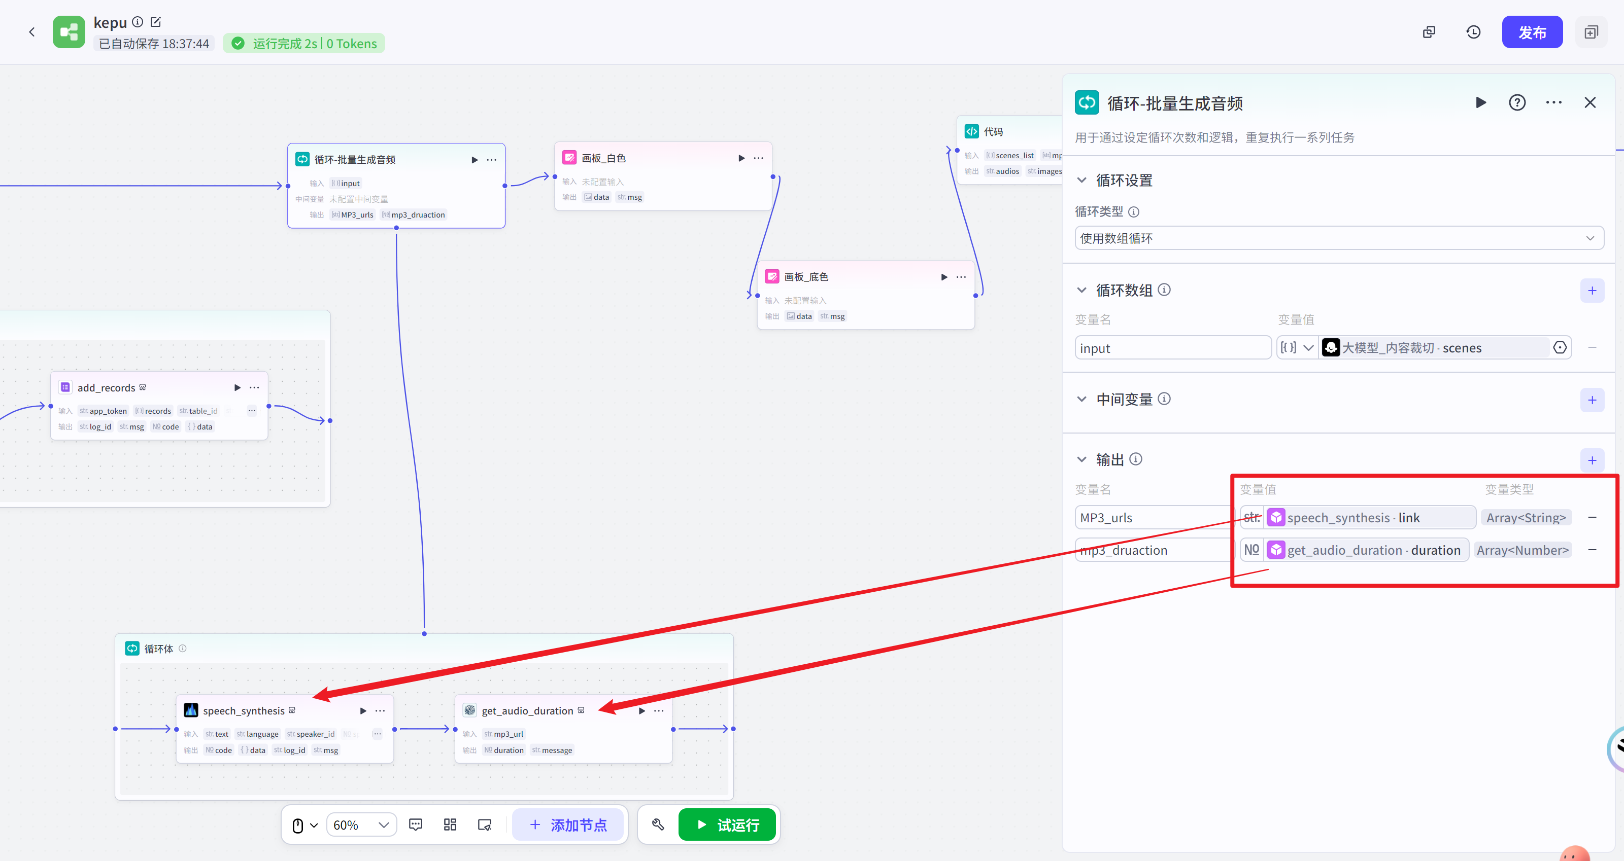This screenshot has height=861, width=1624.
Task: Go back using the top-left arrow
Action: (32, 32)
